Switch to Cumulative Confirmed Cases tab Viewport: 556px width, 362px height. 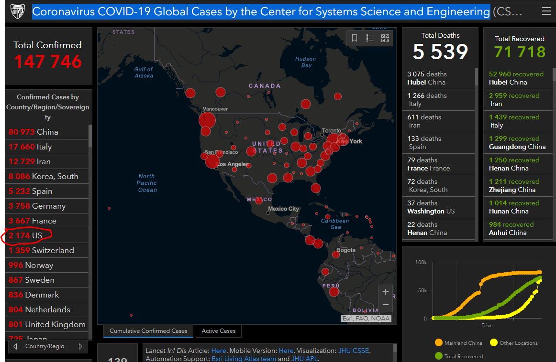coord(148,331)
